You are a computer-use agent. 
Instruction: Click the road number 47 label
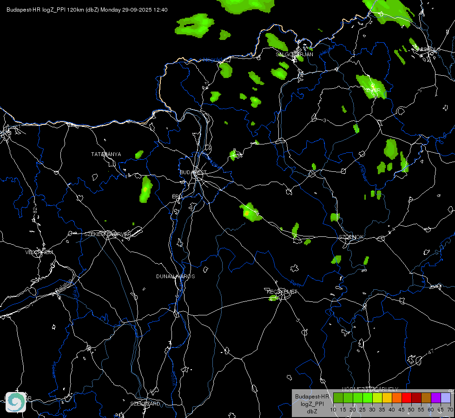tap(431, 352)
